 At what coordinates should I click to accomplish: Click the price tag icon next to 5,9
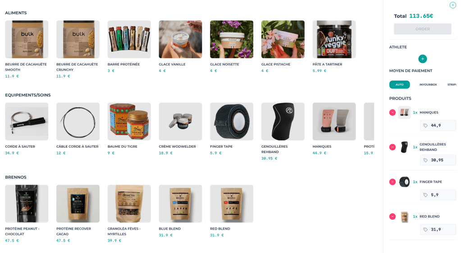point(425,195)
